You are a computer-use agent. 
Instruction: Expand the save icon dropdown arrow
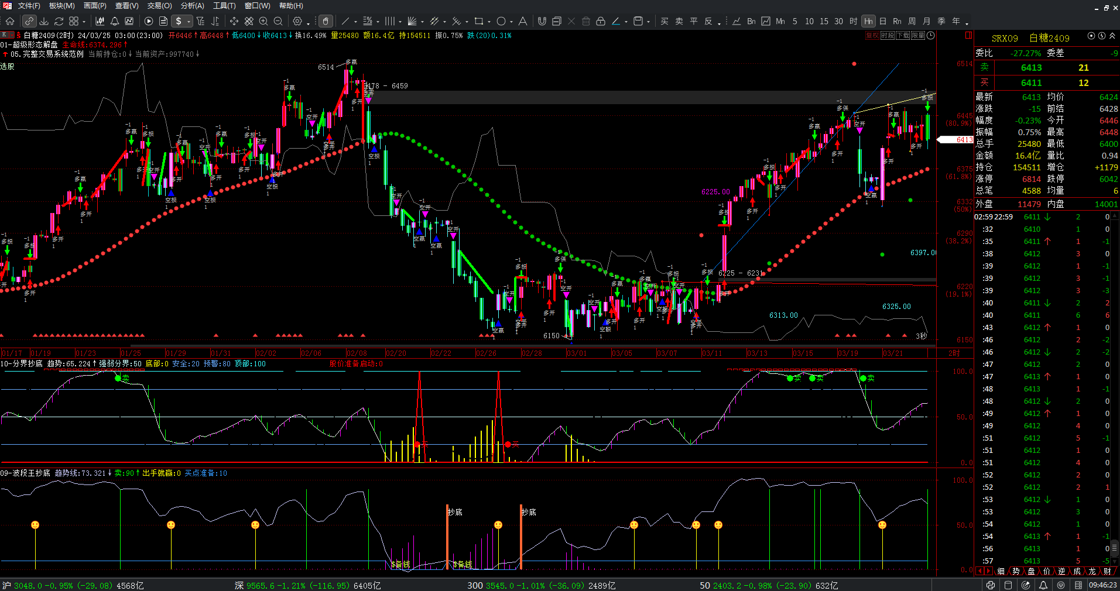point(648,22)
